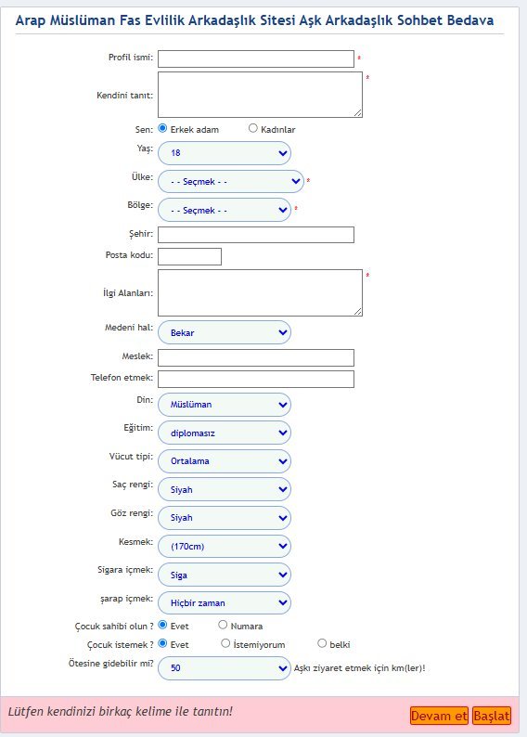Expand Vücut tipi dropdown showing Ortalama
The width and height of the screenshot is (527, 737).
coord(225,461)
